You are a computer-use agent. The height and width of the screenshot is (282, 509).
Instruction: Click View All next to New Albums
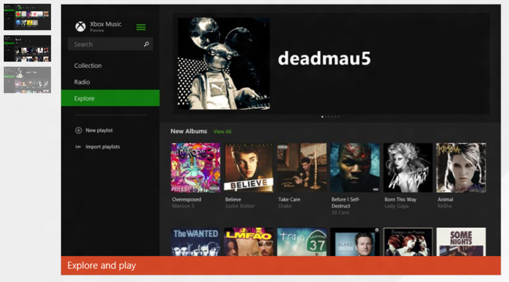pos(223,132)
